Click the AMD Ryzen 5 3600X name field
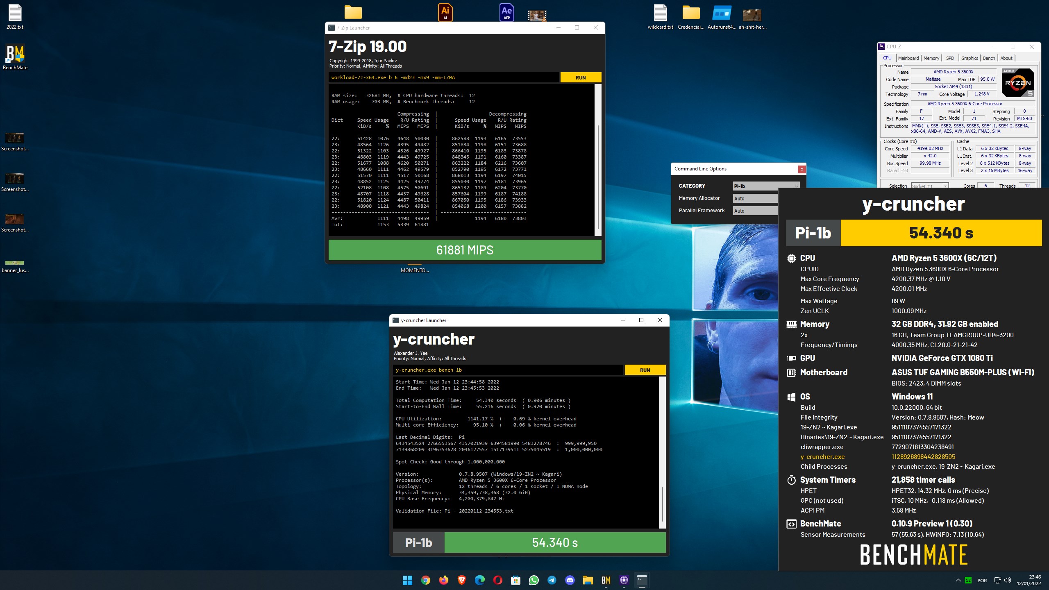 click(953, 72)
